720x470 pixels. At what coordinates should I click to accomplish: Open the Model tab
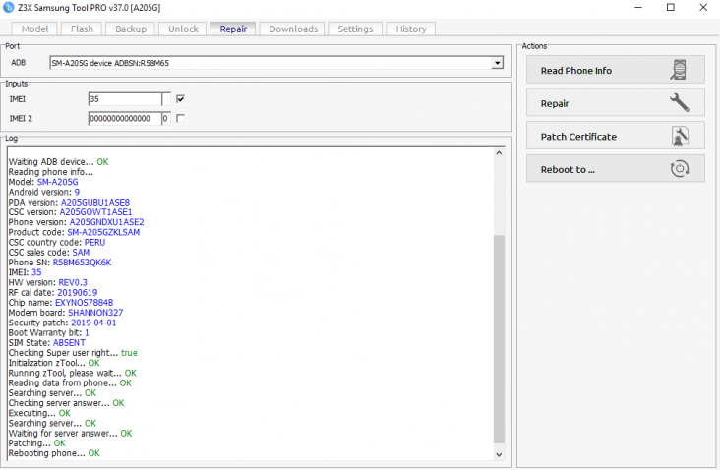pos(34,29)
